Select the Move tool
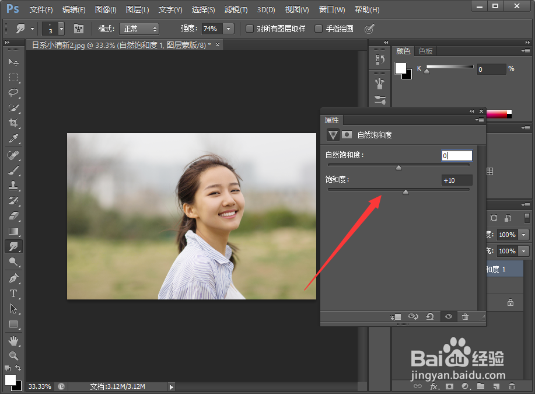 [x=13, y=62]
